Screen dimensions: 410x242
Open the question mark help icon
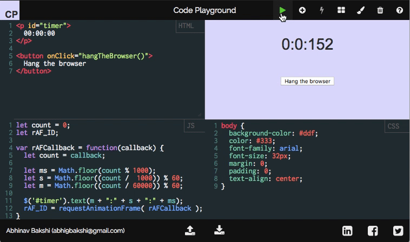(x=400, y=10)
